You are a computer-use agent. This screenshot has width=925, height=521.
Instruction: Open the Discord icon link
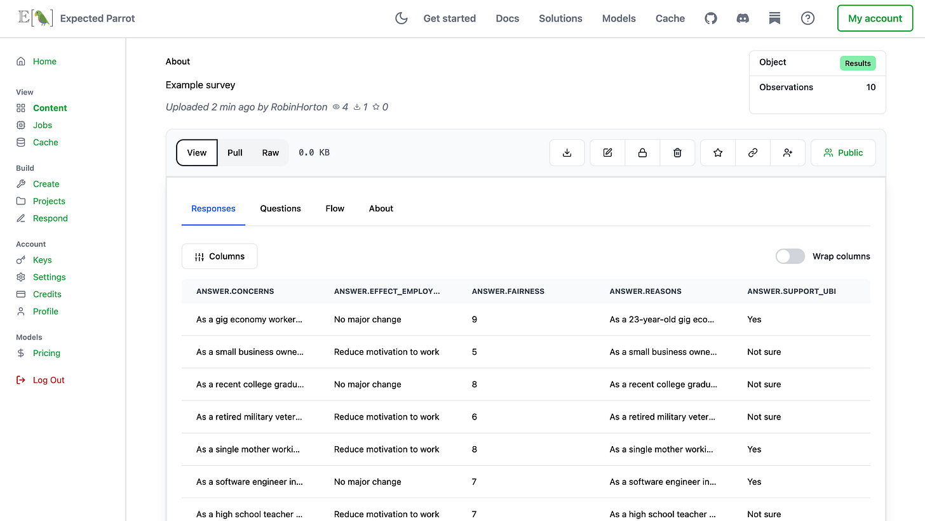(x=743, y=18)
